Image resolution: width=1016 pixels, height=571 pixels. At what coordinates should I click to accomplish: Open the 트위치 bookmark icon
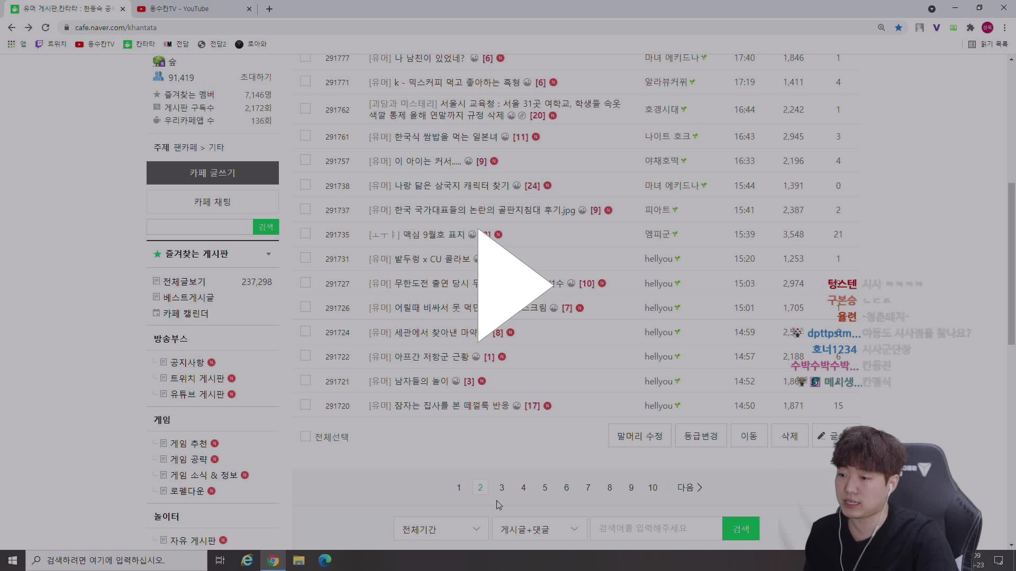tap(39, 44)
